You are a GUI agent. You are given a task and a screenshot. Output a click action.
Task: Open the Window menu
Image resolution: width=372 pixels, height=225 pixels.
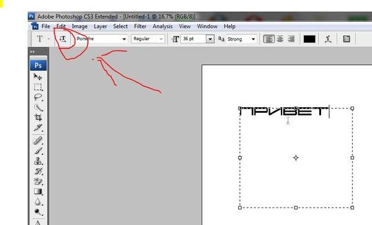click(207, 26)
